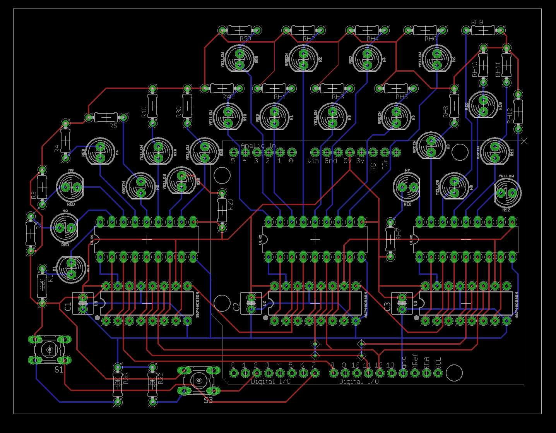Select the RH10 vertical resistor label

click(x=475, y=69)
